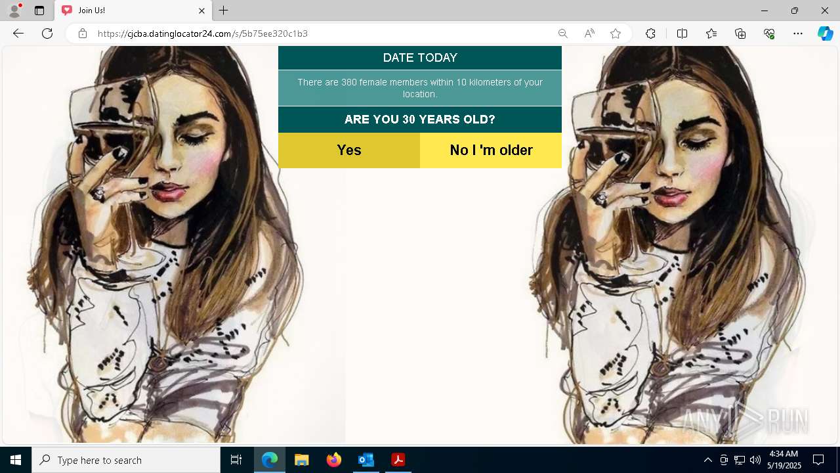Show hidden system tray icons
Screen dimensions: 840x473
click(707, 460)
